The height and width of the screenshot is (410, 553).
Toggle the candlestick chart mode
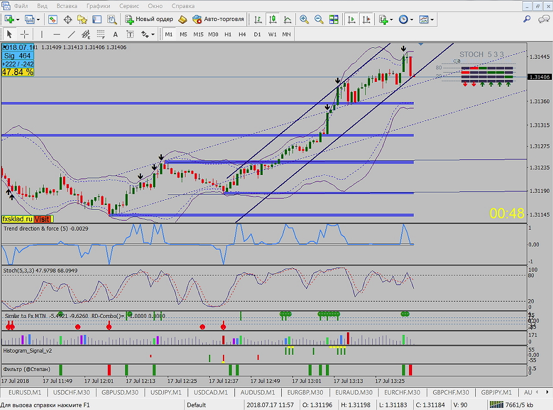point(273,19)
